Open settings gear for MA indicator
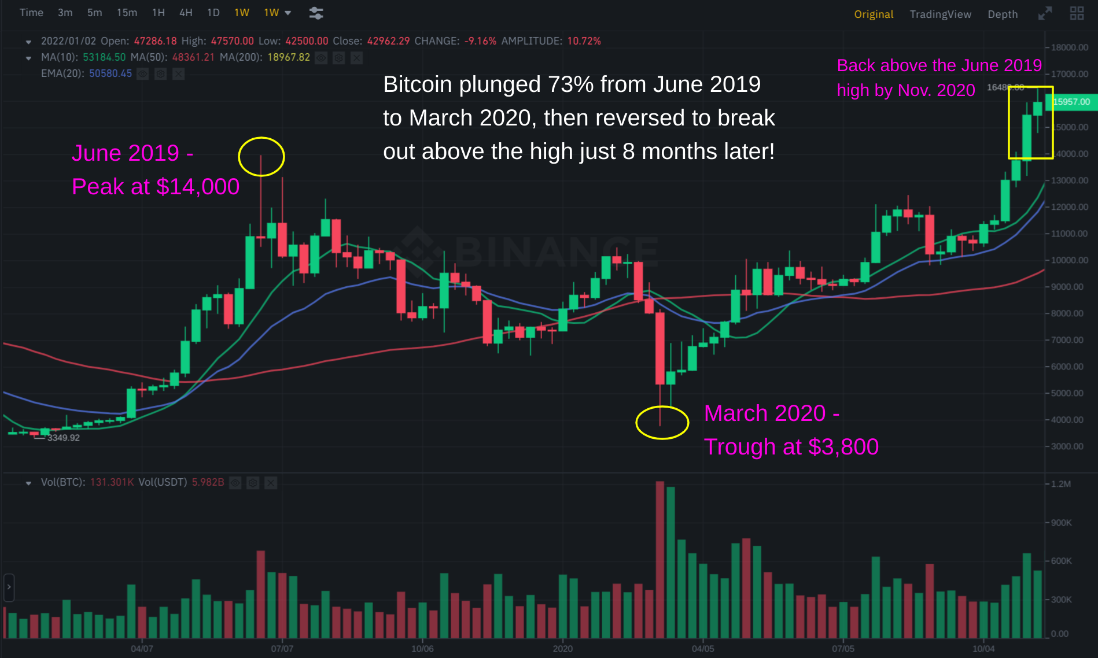This screenshot has height=658, width=1098. pyautogui.click(x=339, y=58)
